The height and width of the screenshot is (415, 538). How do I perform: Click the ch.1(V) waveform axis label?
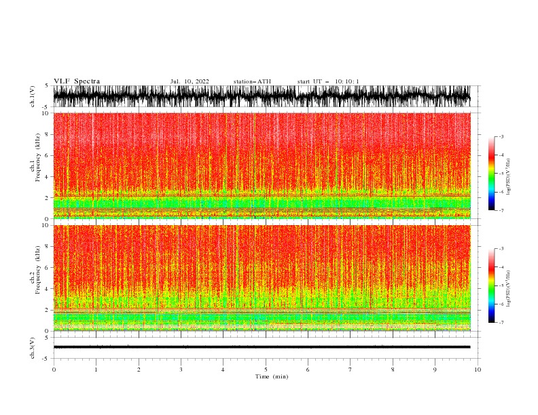pyautogui.click(x=33, y=96)
